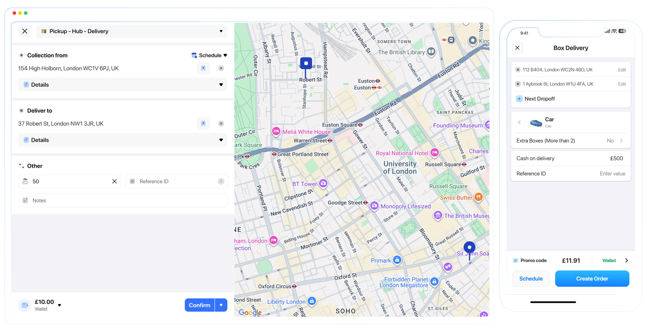Open the Confirm button dropdown arrow

(x=221, y=305)
